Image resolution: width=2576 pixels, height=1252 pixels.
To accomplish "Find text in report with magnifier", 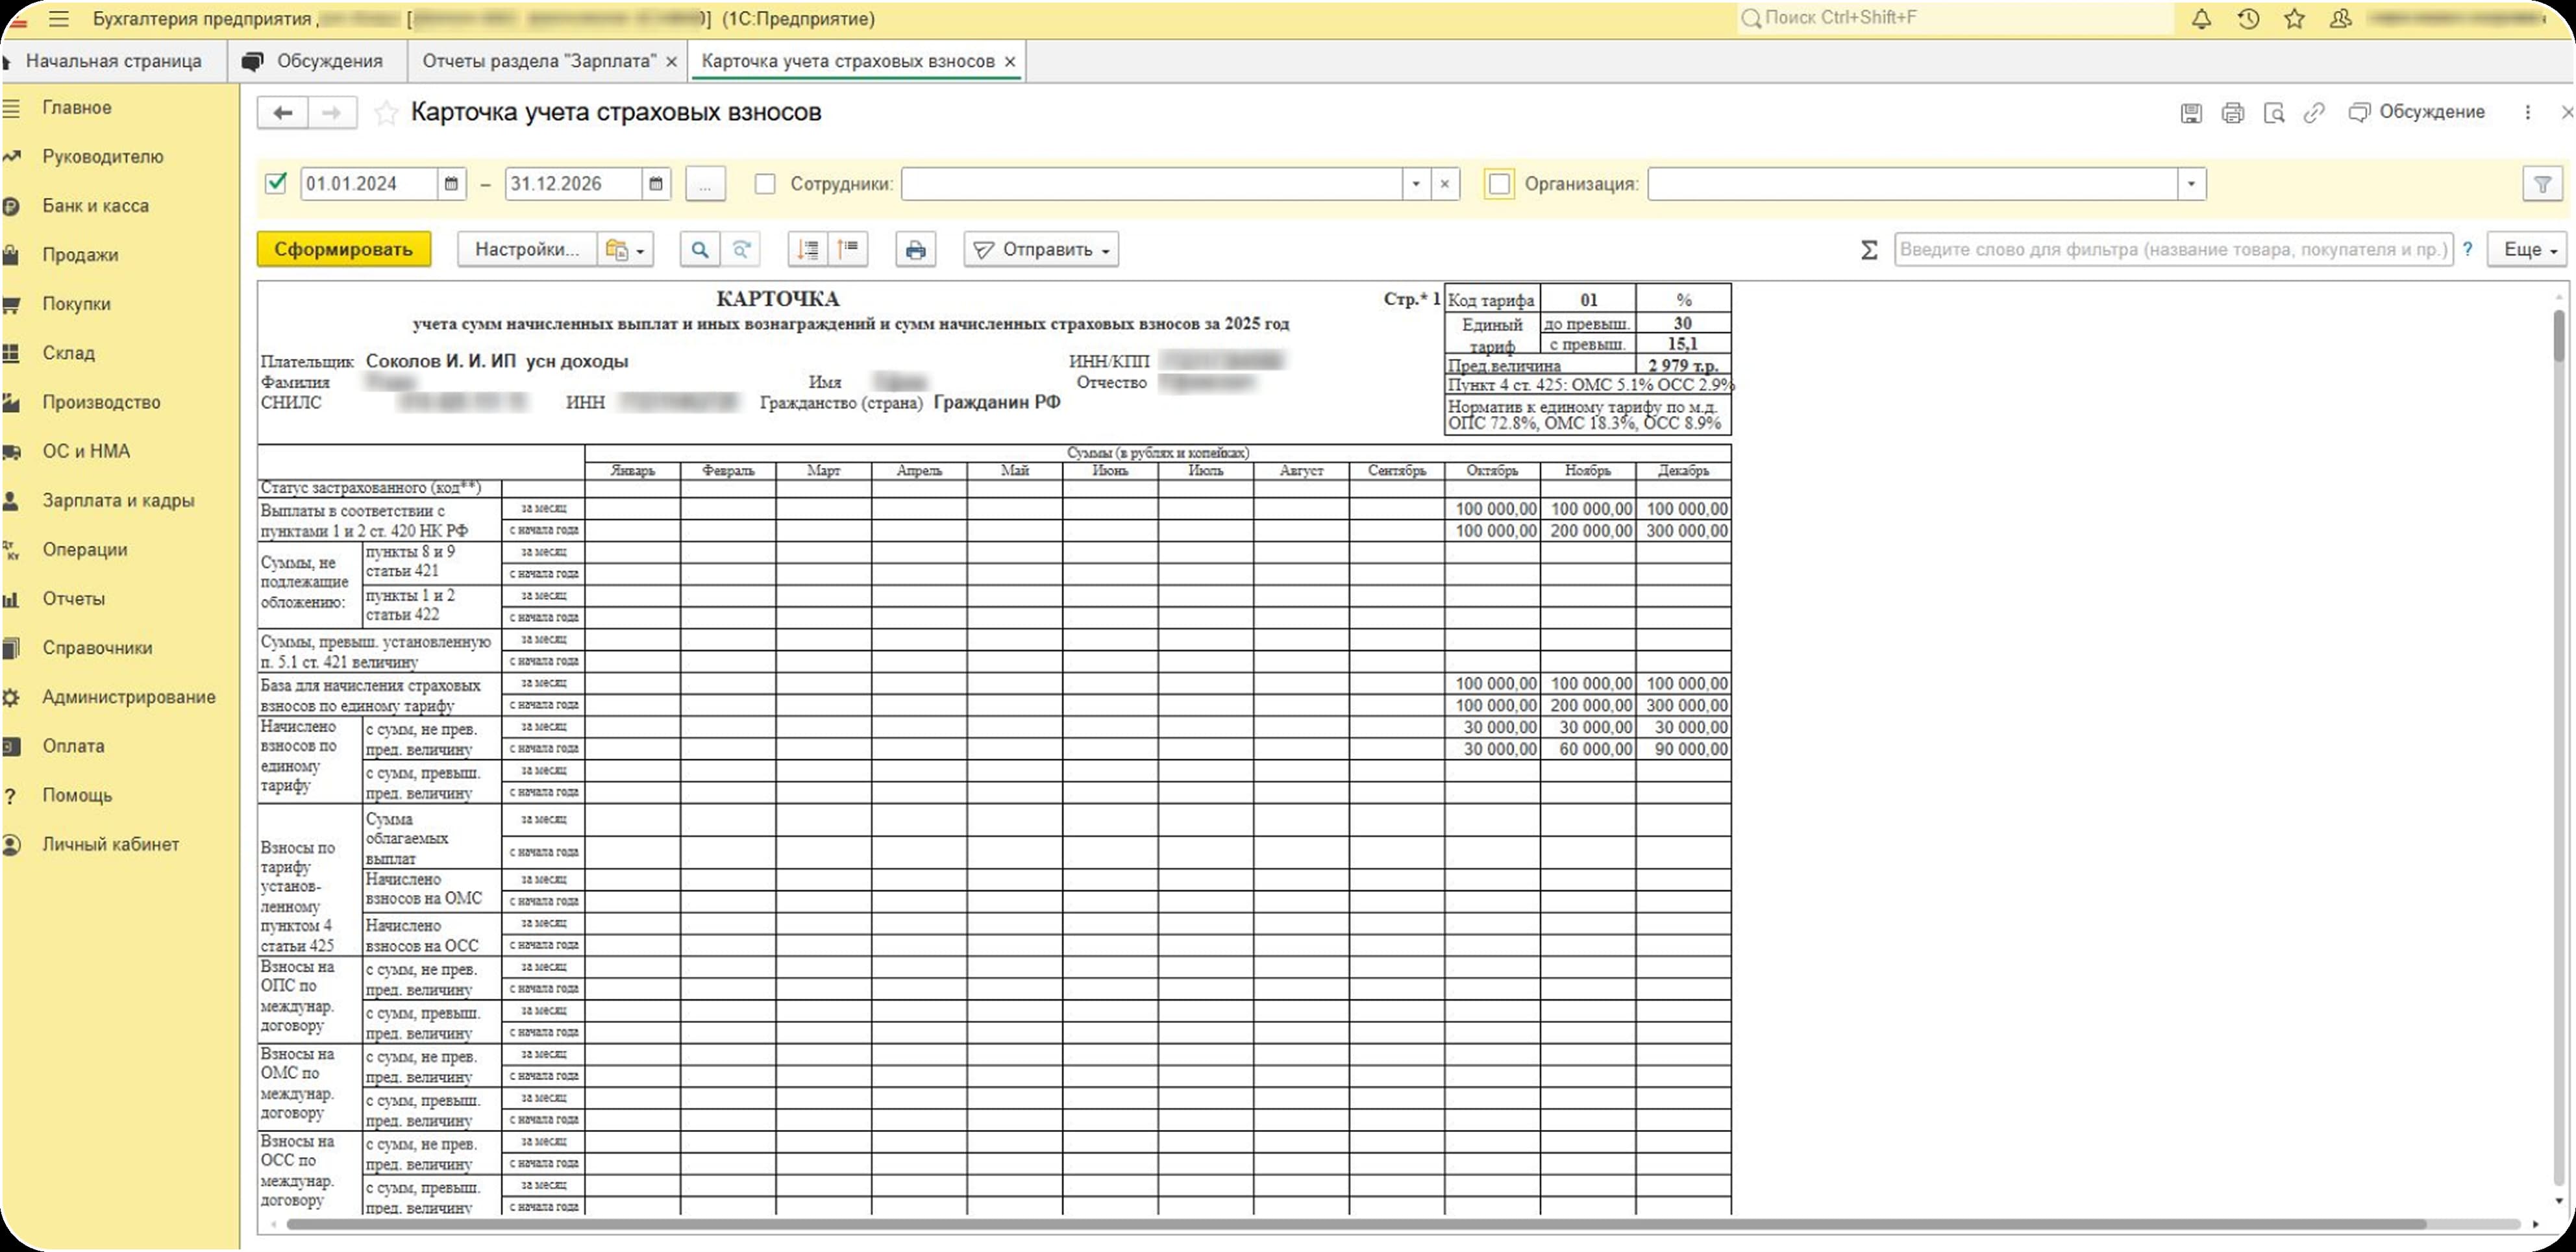I will coord(700,250).
